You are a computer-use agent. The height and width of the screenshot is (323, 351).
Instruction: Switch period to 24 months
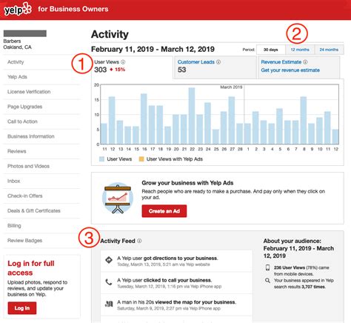pos(329,50)
